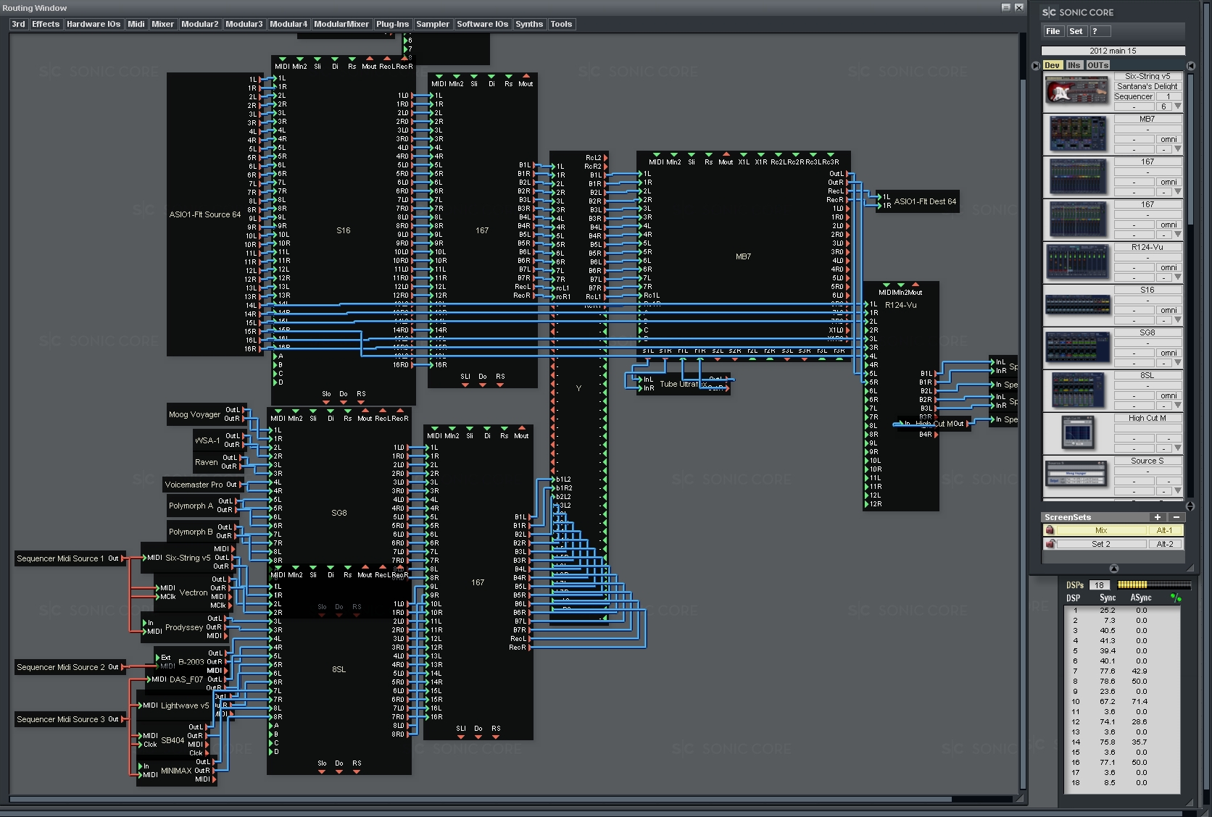The image size is (1212, 817).
Task: Click the up/down splitter arrow below device list
Action: tap(1190, 506)
